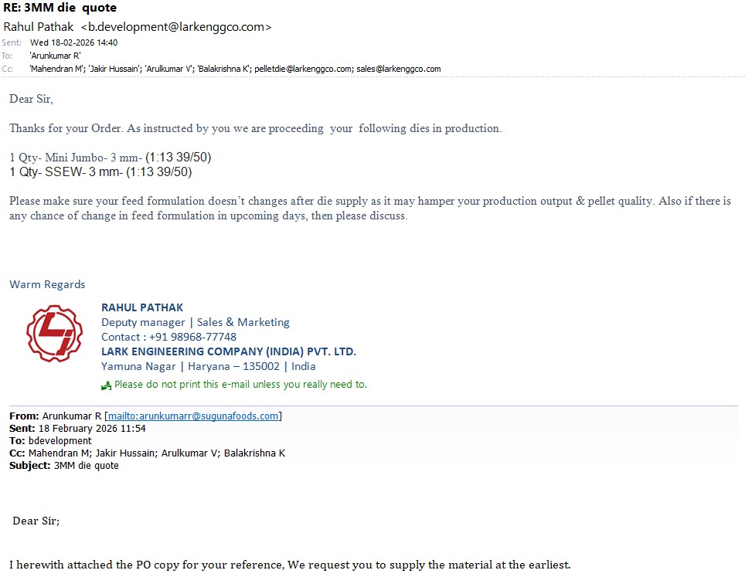Click the green tree icon beside the print notice
Viewport: 745px width, 577px height.
click(107, 385)
